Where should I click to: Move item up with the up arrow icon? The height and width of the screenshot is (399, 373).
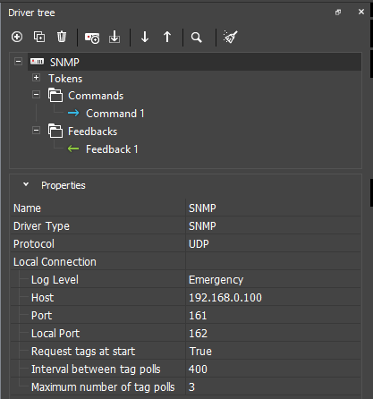coord(167,37)
